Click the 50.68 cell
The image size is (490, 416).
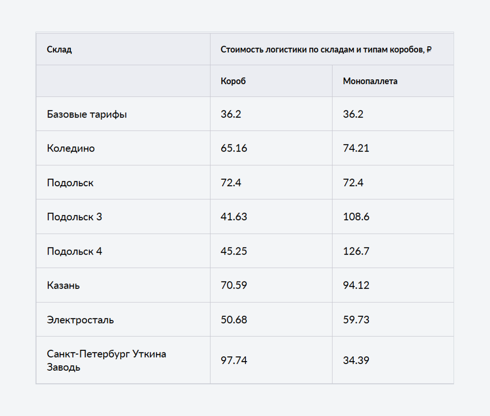(234, 320)
